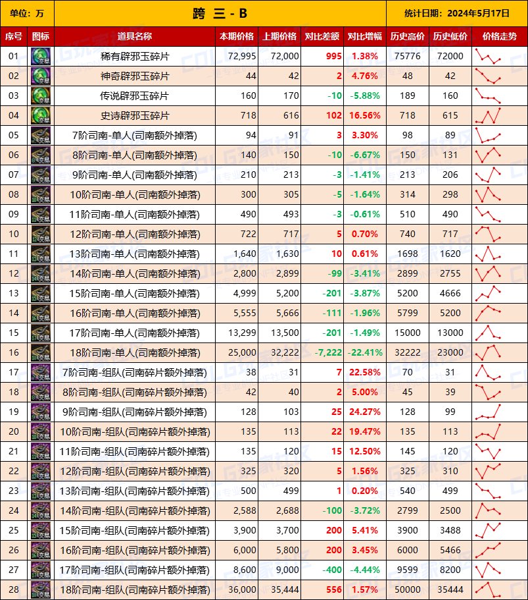
Task: Click the 历史高价 column header
Action: 408,36
